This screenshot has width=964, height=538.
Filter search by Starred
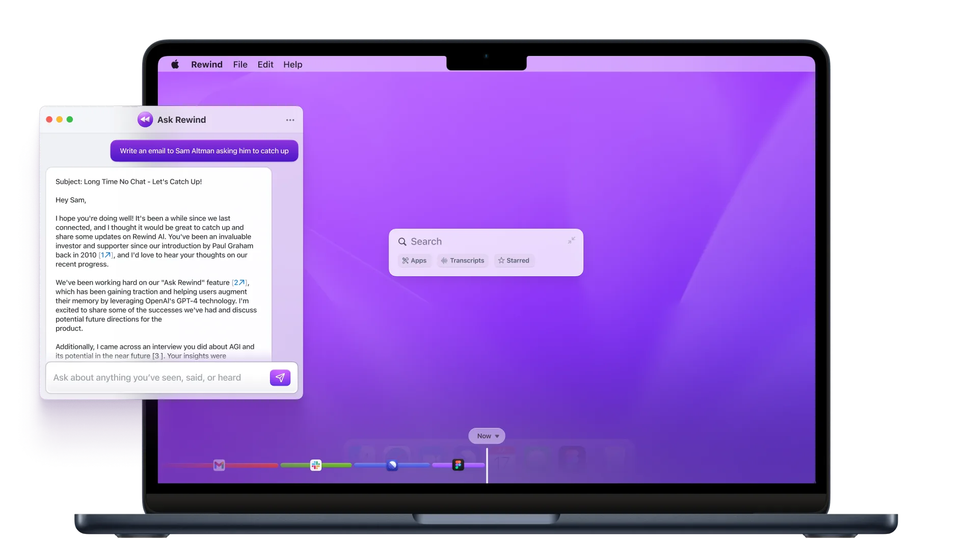pyautogui.click(x=514, y=260)
